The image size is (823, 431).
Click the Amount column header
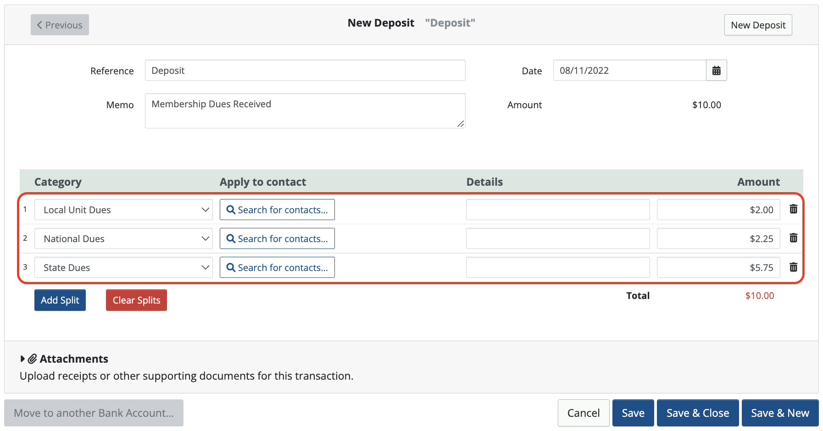tap(758, 182)
